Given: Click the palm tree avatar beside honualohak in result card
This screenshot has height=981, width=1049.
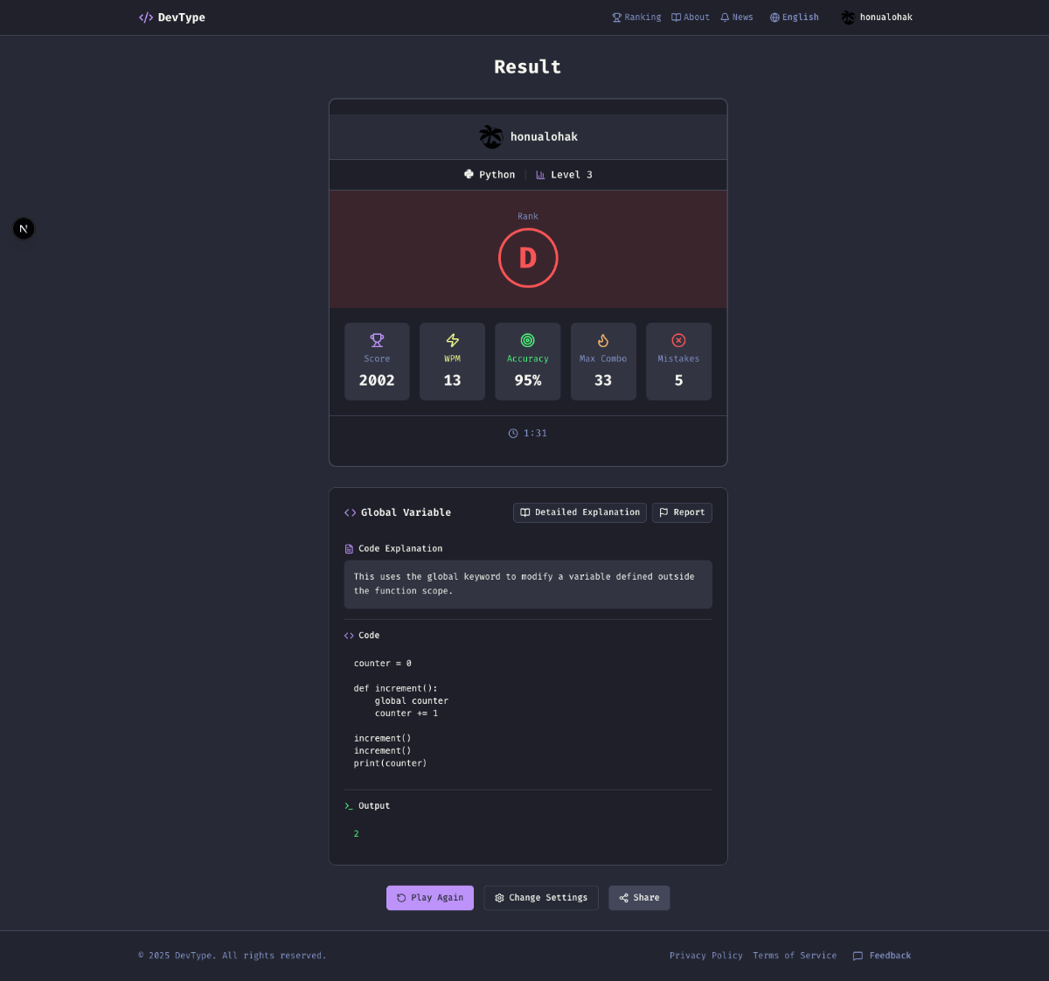Looking at the screenshot, I should tap(490, 136).
